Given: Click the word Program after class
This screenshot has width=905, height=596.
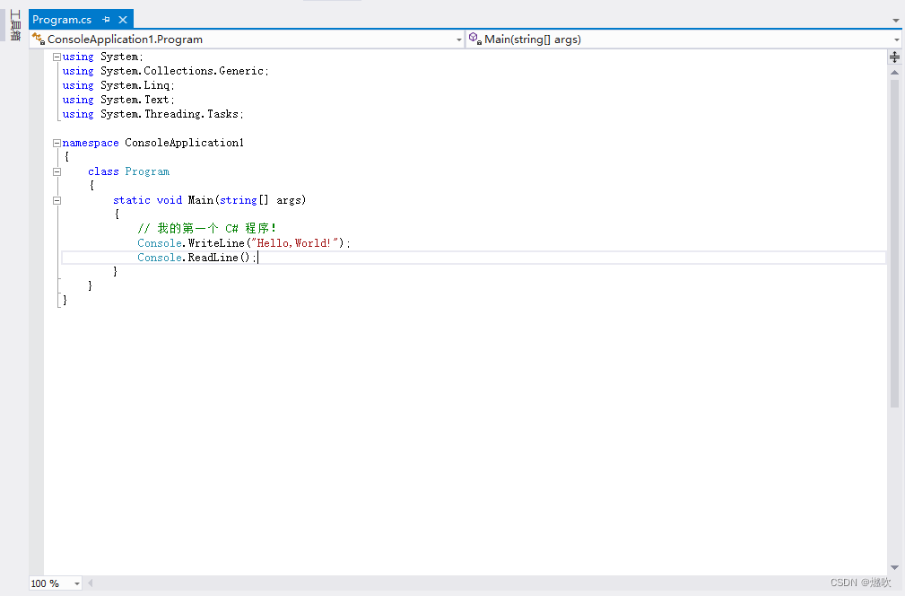Looking at the screenshot, I should pyautogui.click(x=147, y=171).
